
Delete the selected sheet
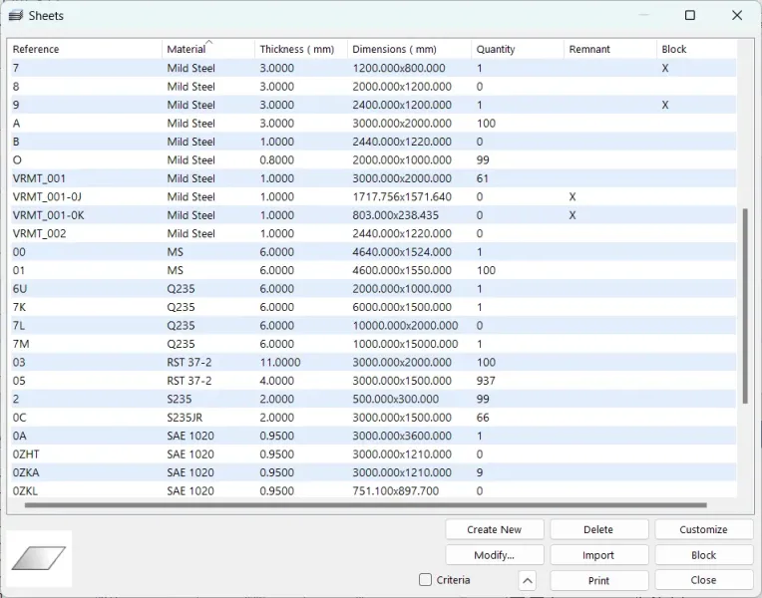coord(598,529)
